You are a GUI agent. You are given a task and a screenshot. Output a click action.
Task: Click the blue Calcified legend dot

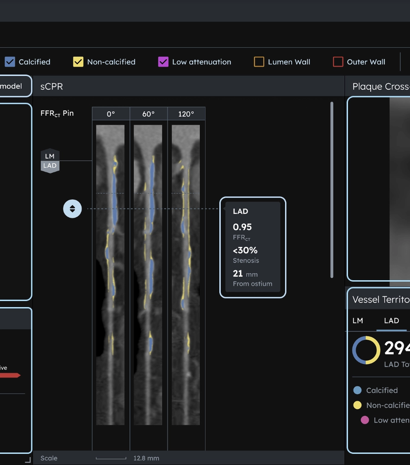357,390
